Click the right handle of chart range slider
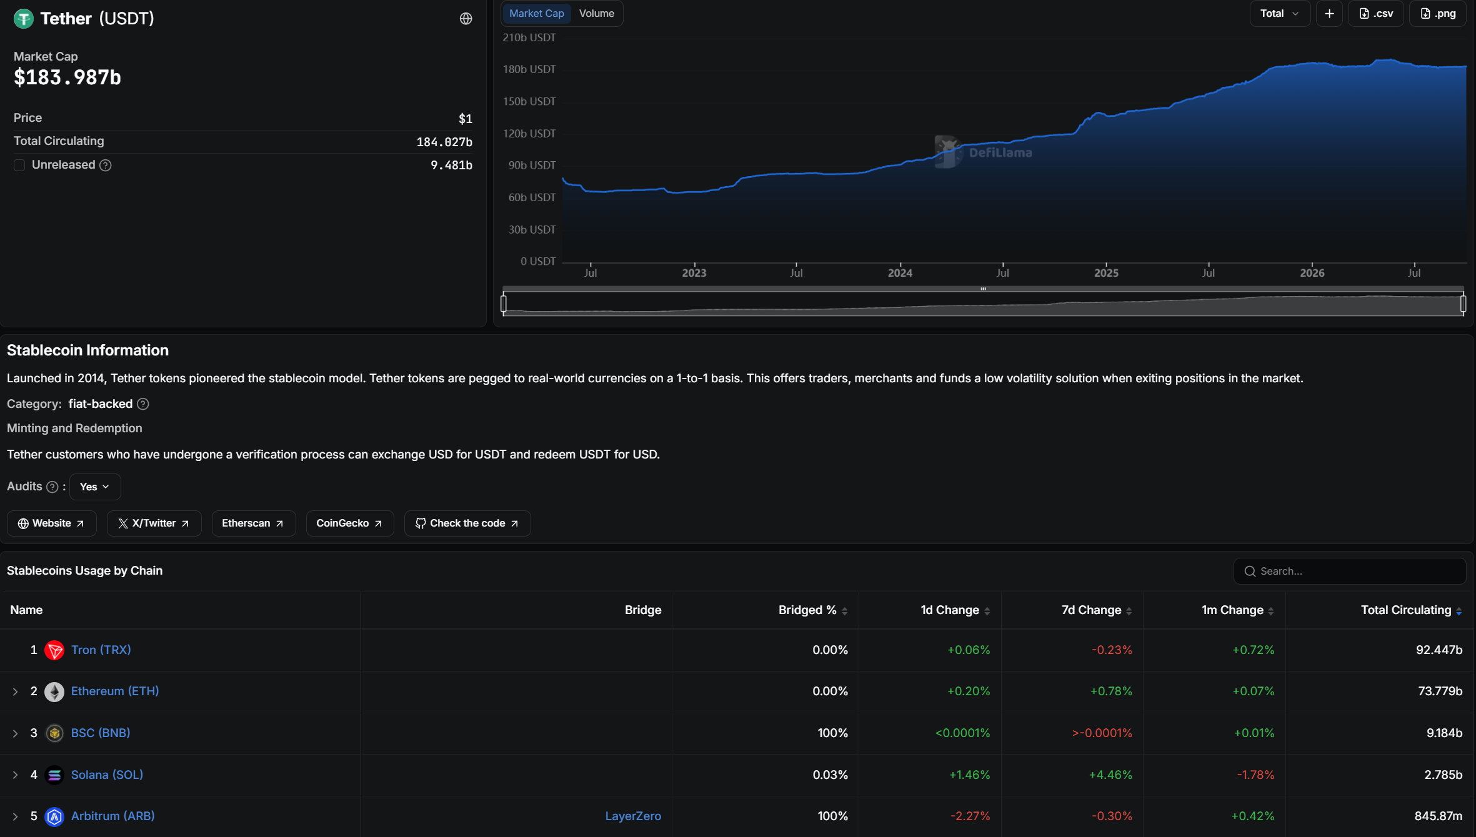1476x837 pixels. [x=1463, y=304]
